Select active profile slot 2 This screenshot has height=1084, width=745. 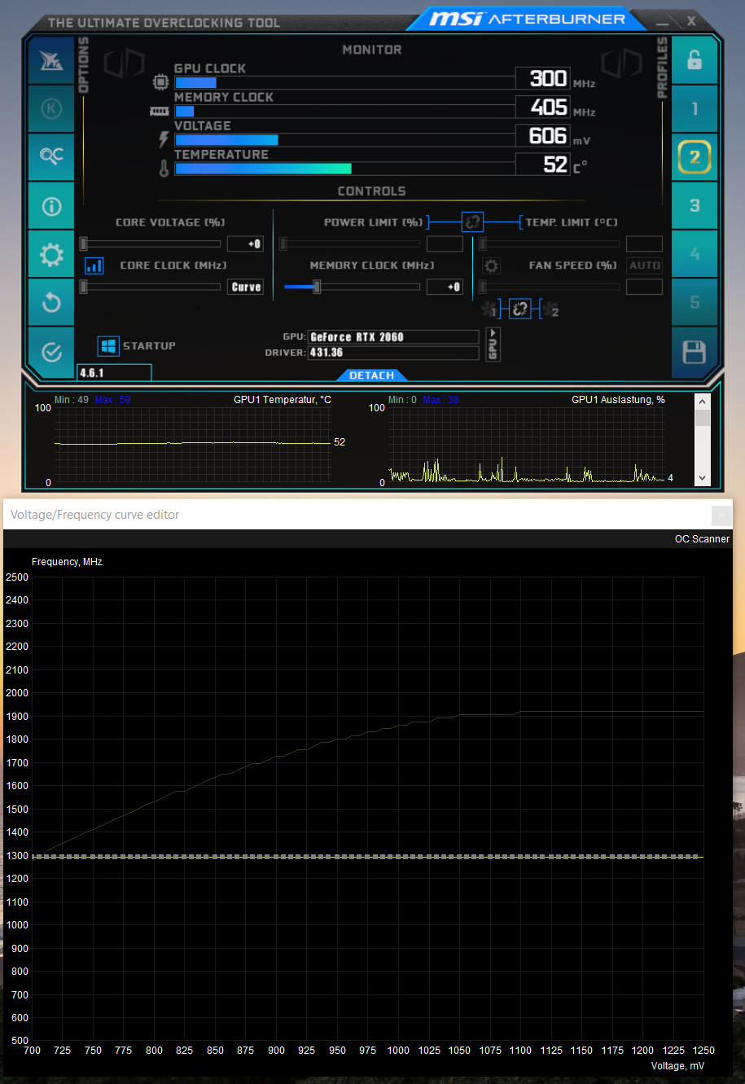(x=695, y=157)
